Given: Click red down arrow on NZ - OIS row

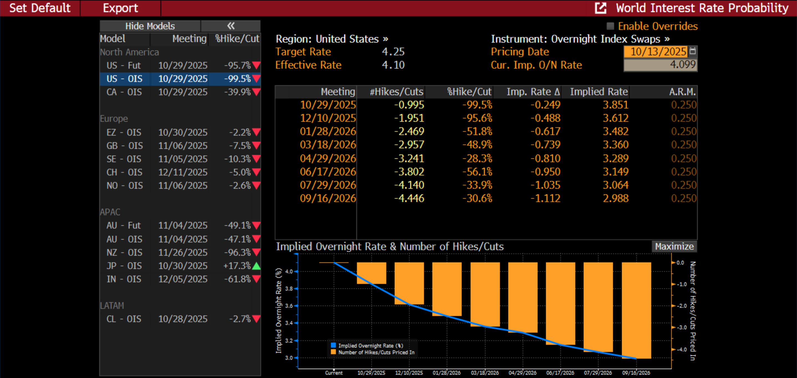Looking at the screenshot, I should click(x=256, y=252).
